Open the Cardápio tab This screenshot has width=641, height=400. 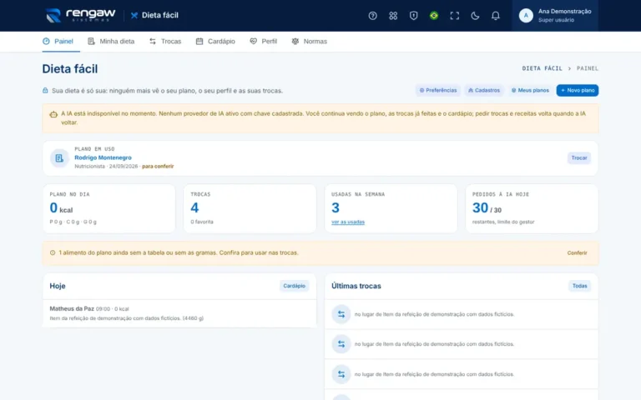click(215, 41)
